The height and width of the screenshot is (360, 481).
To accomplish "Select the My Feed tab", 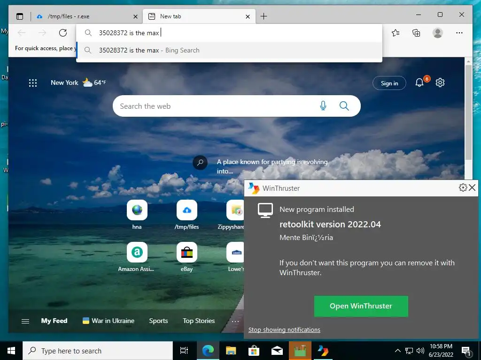I will [54, 321].
